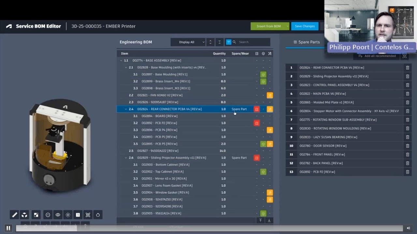Delete Molded Mid Plate v1 spare part

407,102
